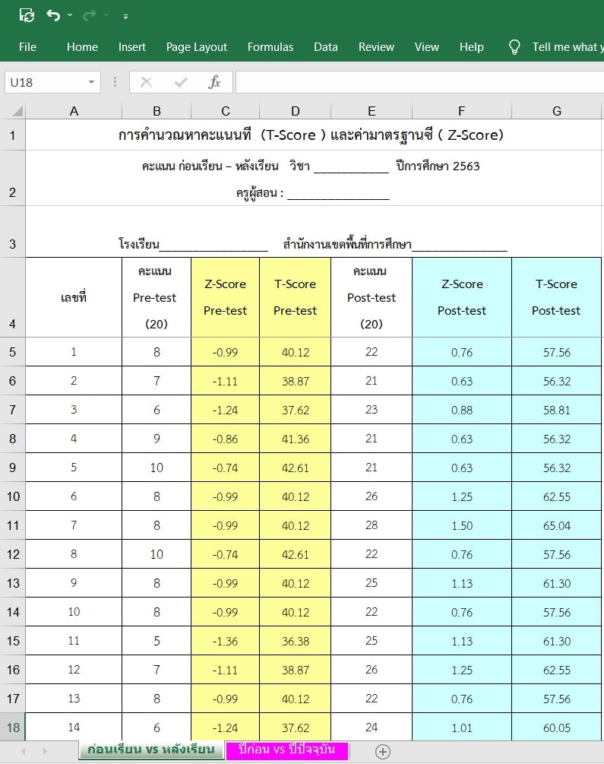Screen dimensions: 604x764
Task: Click the Cancel X icon in formula bar
Action: 146,82
